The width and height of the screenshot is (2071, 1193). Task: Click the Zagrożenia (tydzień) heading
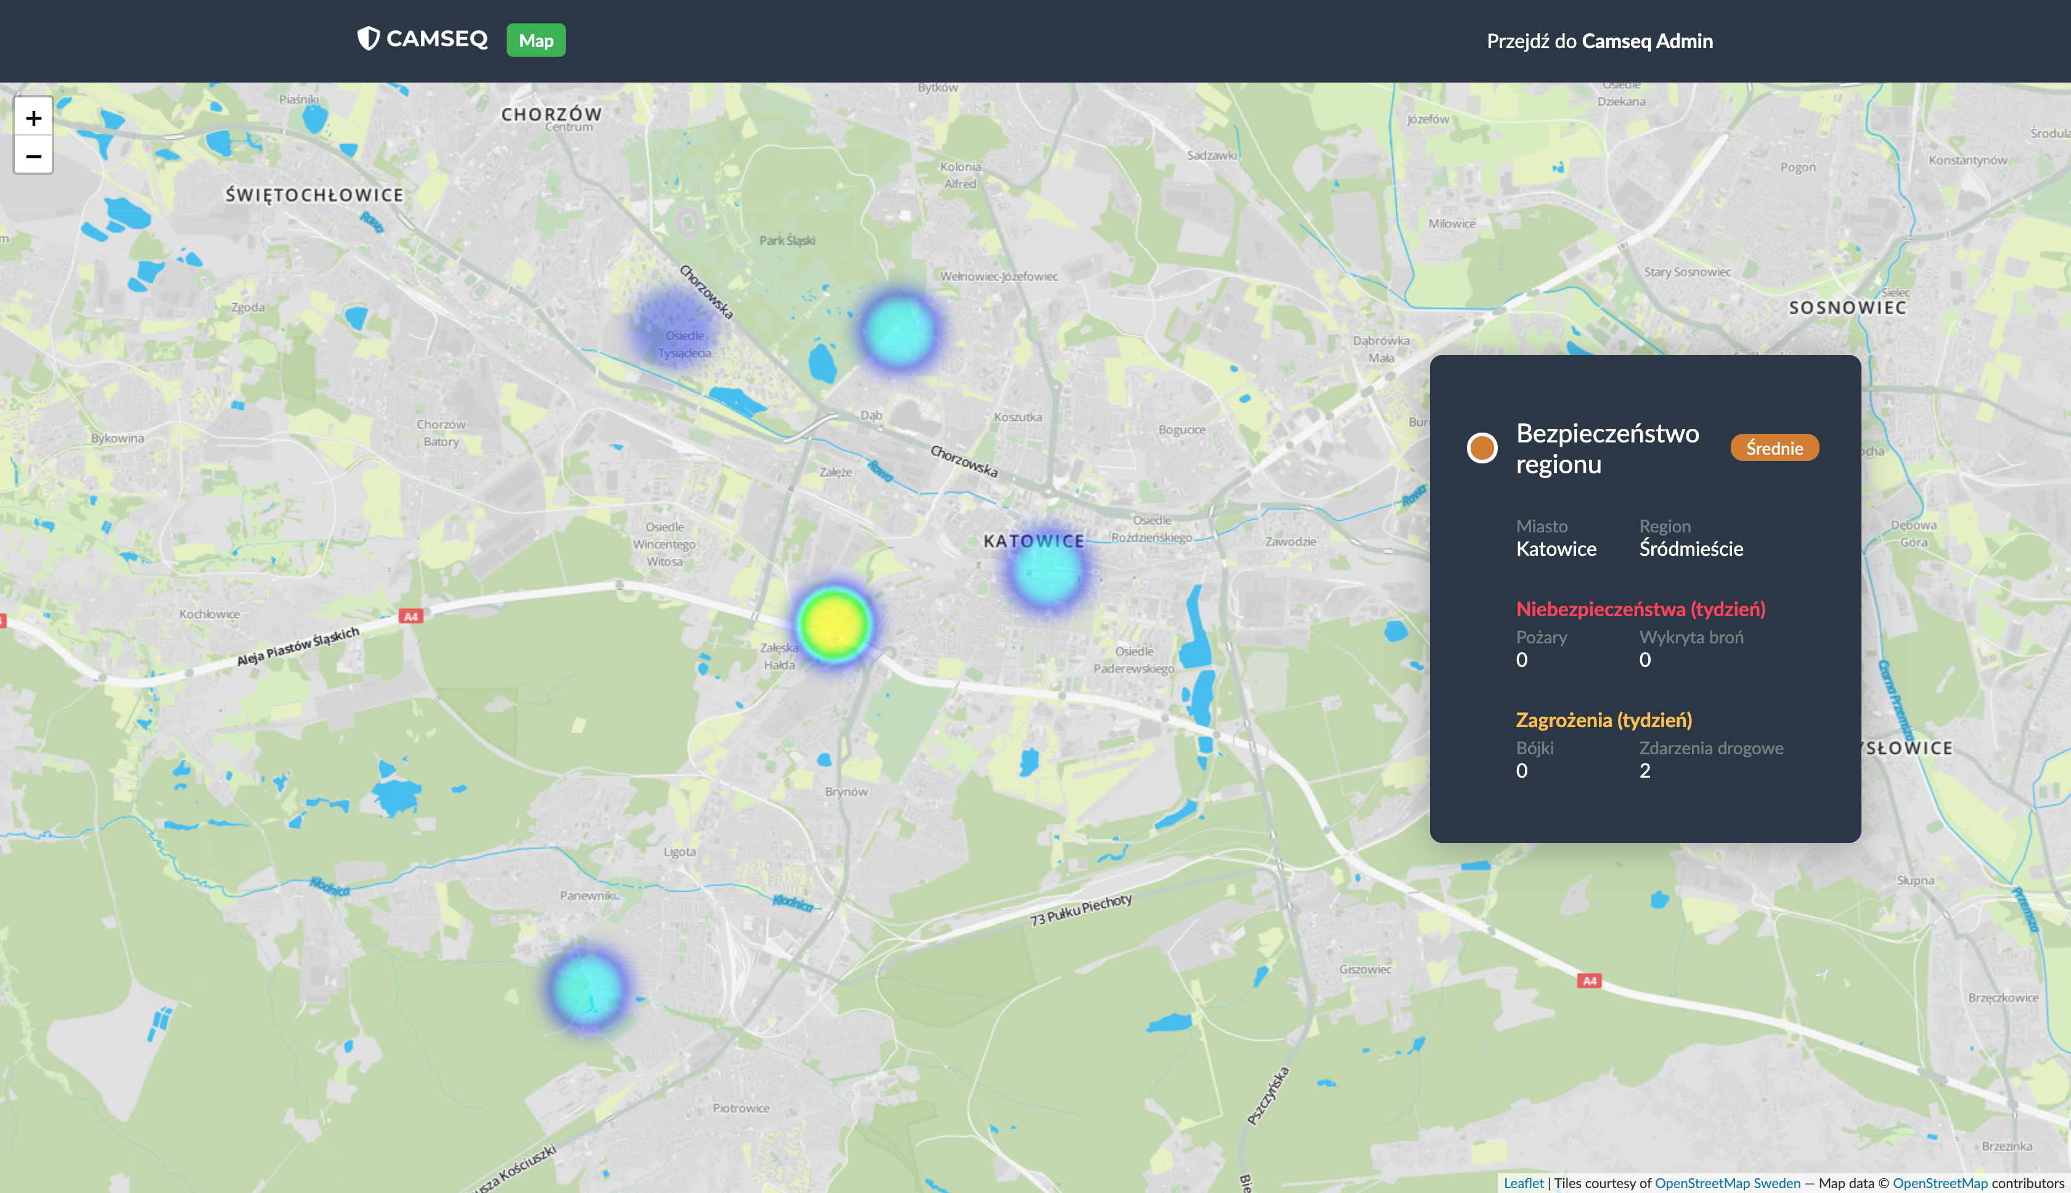tap(1603, 719)
